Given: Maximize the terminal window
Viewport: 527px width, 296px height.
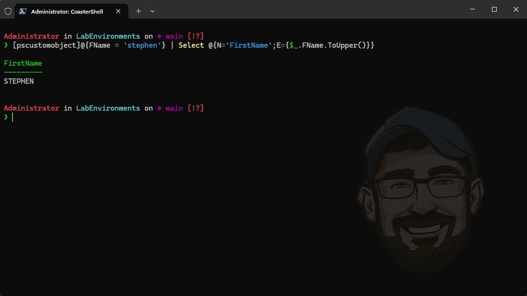Looking at the screenshot, I should [494, 9].
